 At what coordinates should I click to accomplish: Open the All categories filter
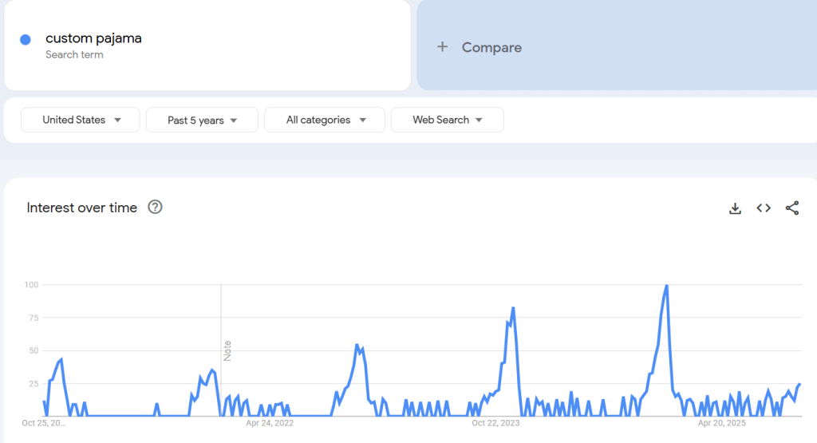(325, 120)
